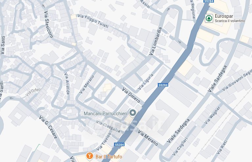Select the Mancani Parrucchieri label
This screenshot has width=252, height=162.
tap(105, 114)
